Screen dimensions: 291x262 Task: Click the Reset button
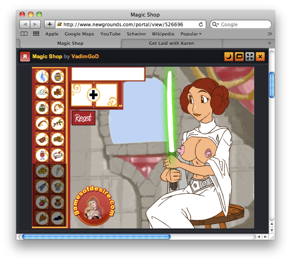pos(84,118)
